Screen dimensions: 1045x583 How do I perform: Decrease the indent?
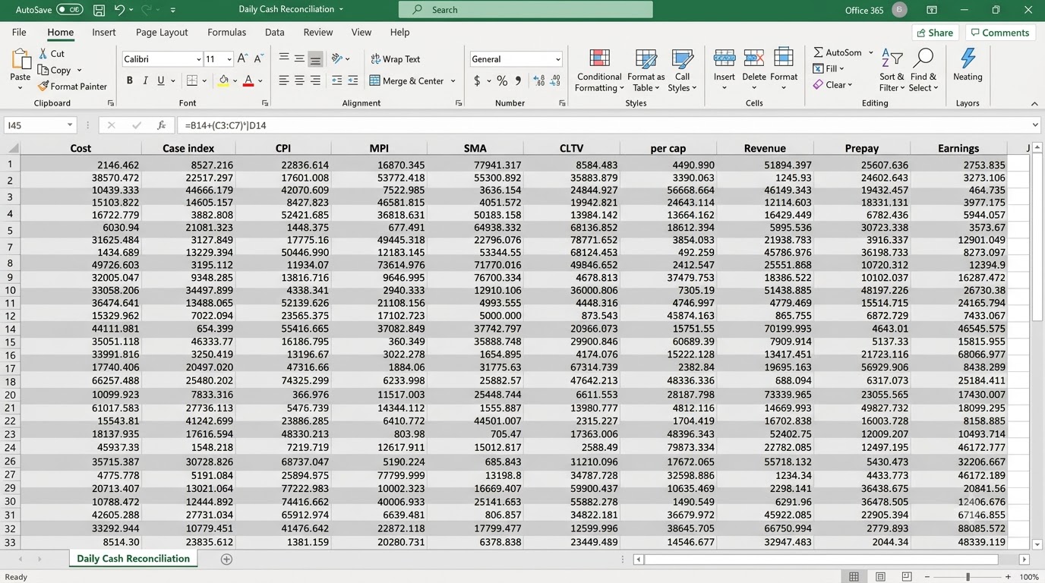[337, 80]
